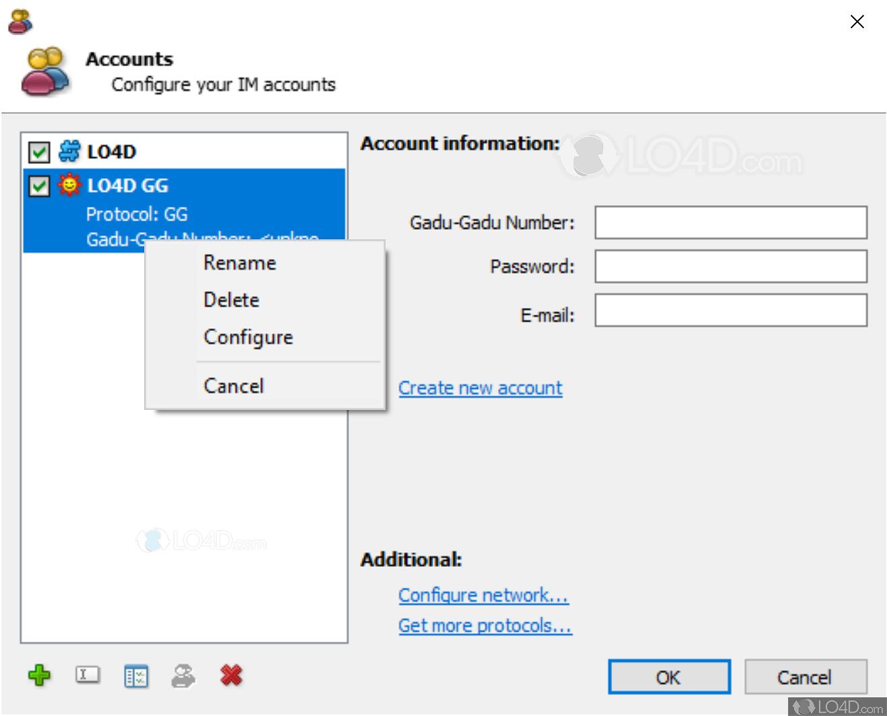Viewport: 887px width, 716px height.
Task: Choose Rename from the context menu
Action: (x=240, y=263)
